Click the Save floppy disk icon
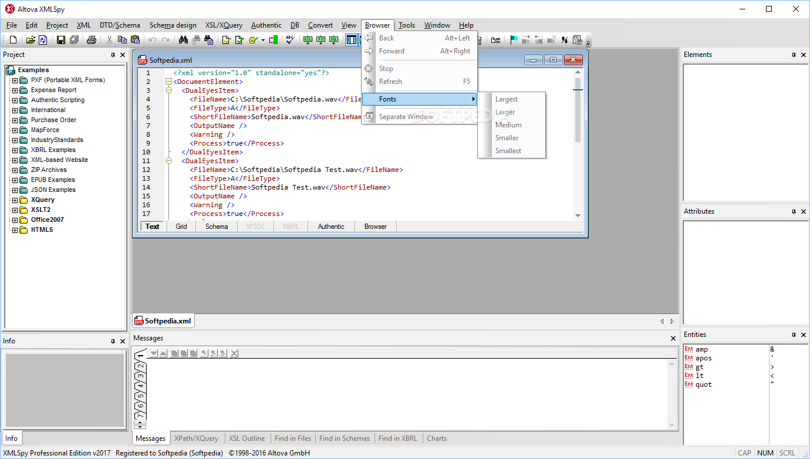The height and width of the screenshot is (459, 810). click(x=60, y=40)
